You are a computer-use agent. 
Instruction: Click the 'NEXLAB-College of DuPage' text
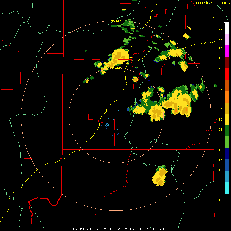[x=205, y=3]
